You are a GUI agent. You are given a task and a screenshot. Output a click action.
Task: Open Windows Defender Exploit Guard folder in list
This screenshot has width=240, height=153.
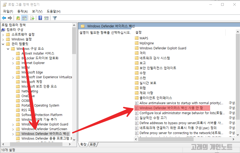(163, 48)
